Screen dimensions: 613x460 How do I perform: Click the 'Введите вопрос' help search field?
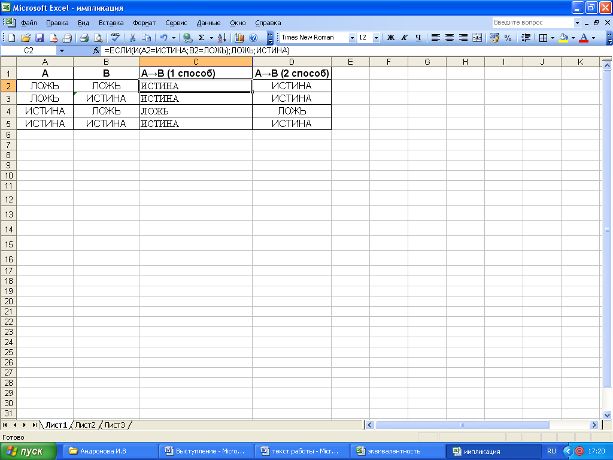click(x=532, y=23)
